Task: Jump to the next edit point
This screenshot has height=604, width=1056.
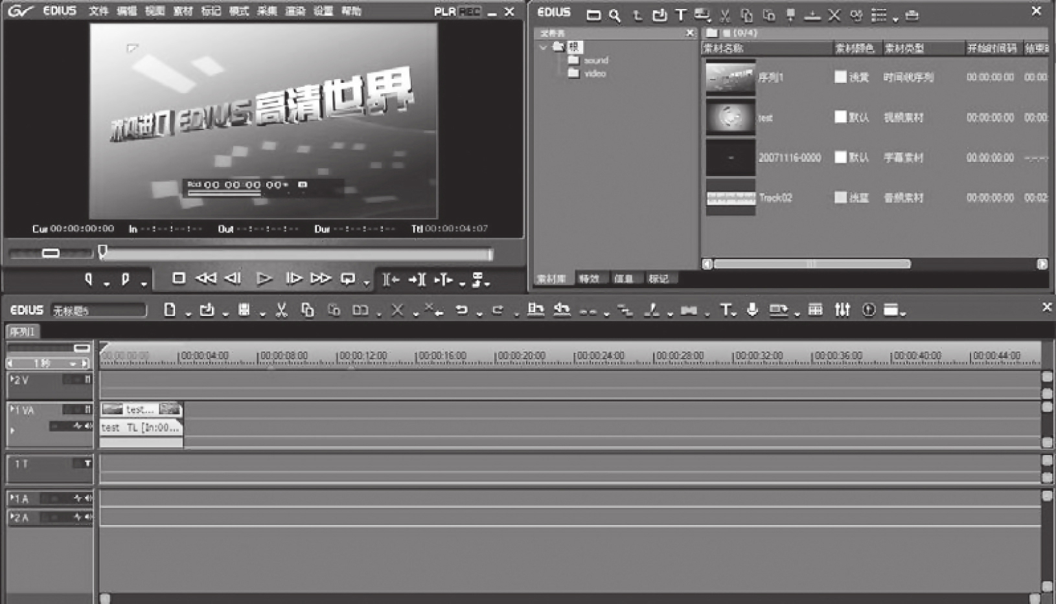Action: click(417, 279)
